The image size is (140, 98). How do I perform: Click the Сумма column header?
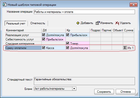129,30
